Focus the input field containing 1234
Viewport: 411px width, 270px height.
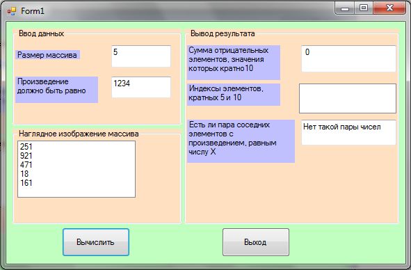[x=141, y=87]
